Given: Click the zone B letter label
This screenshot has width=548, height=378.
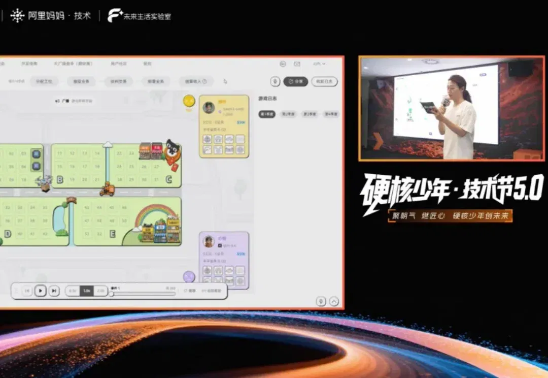Looking at the screenshot, I should pos(60,179).
